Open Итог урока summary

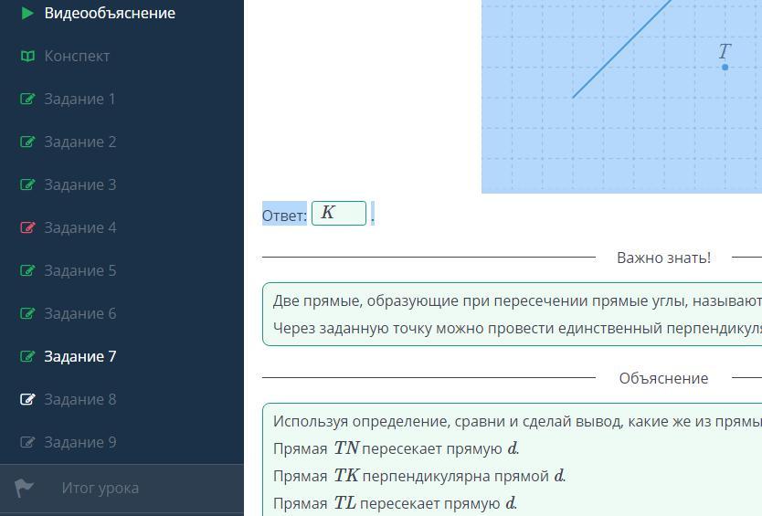pyautogui.click(x=101, y=488)
